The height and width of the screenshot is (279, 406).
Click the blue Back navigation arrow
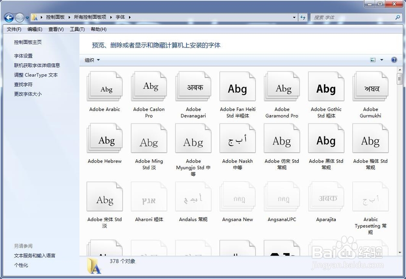click(9, 17)
